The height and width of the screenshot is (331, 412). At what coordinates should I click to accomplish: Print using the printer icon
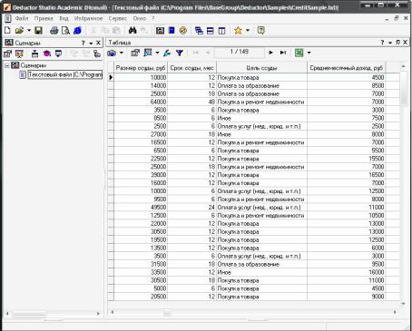pos(54,30)
